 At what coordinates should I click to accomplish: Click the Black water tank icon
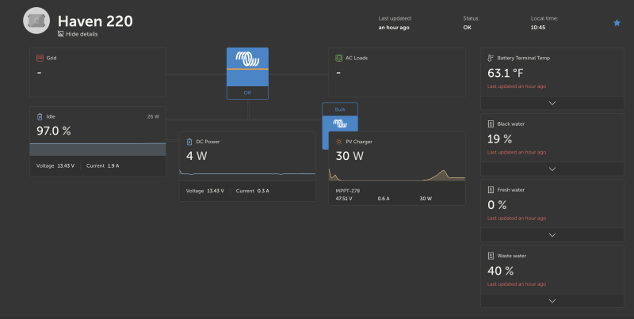point(491,124)
